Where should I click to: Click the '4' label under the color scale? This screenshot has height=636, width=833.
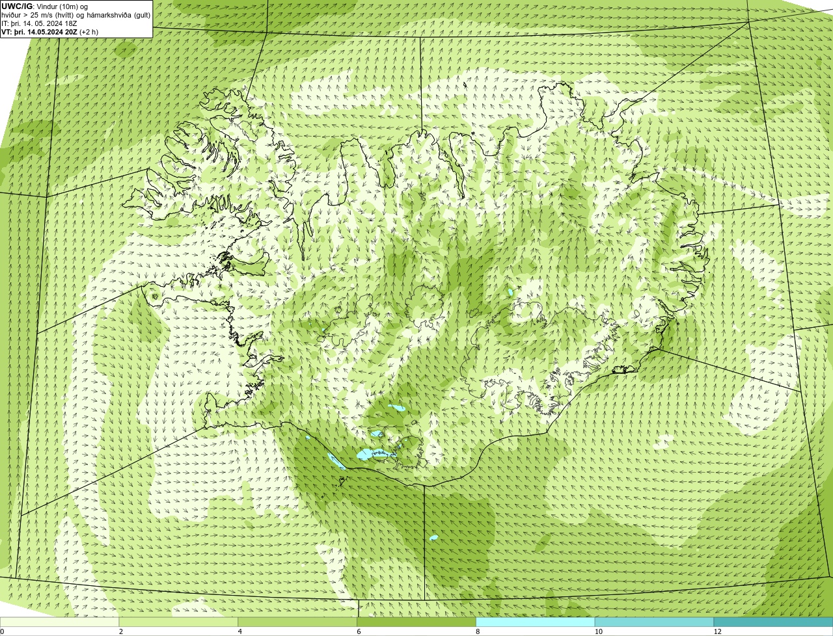tap(240, 631)
